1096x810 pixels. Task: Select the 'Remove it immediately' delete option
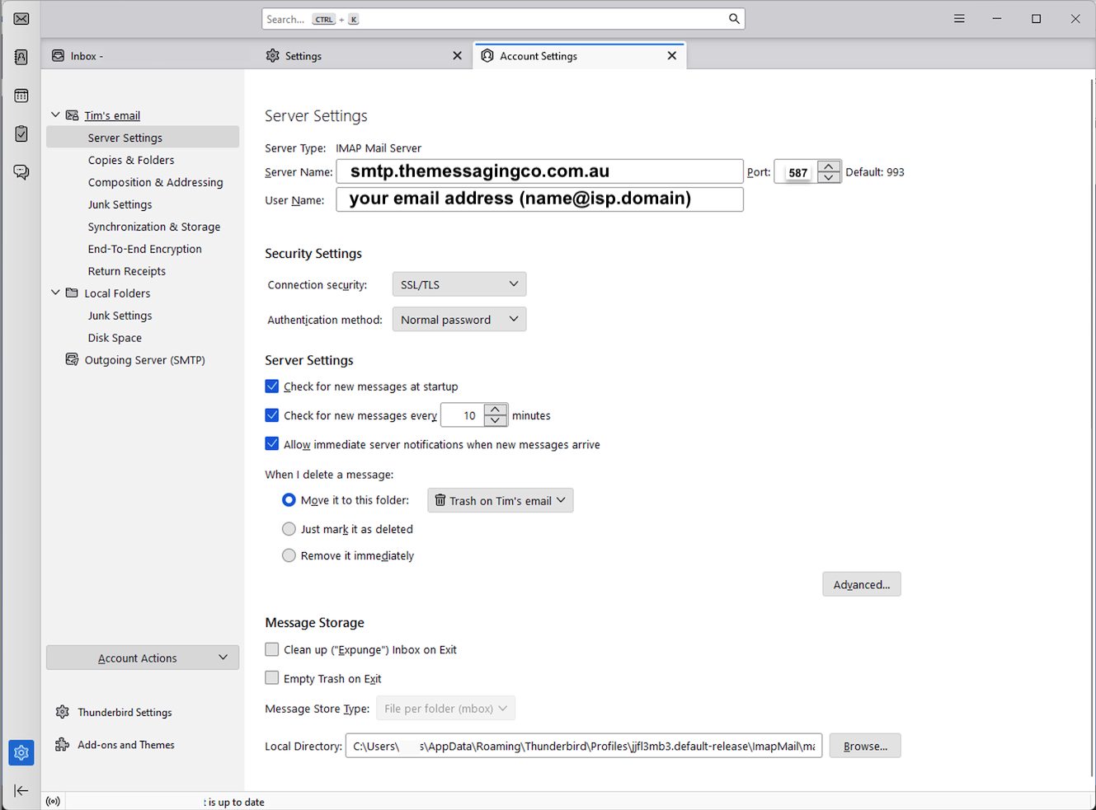[x=289, y=555]
